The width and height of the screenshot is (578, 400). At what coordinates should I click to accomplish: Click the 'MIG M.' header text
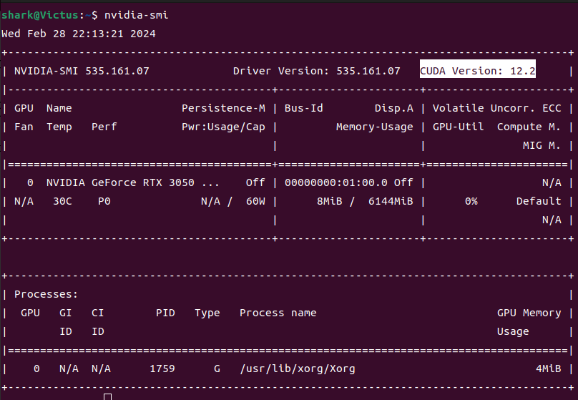coord(542,145)
